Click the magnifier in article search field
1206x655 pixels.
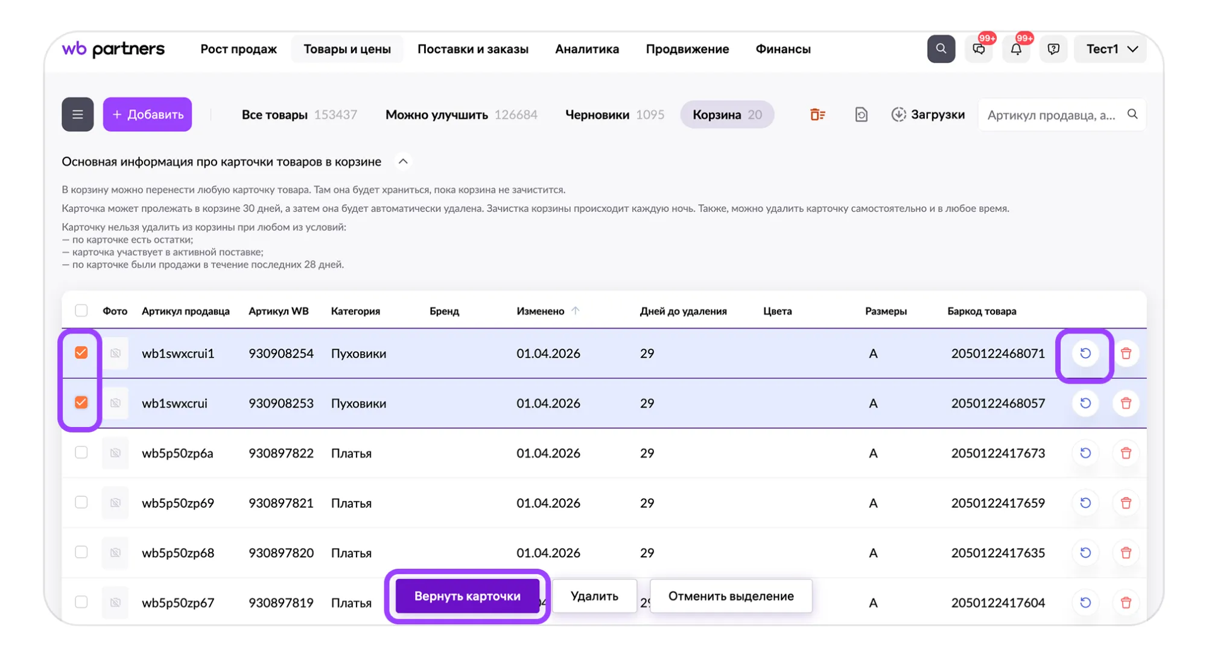pyautogui.click(x=1132, y=114)
